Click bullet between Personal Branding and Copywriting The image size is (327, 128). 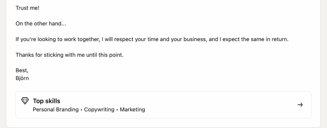coord(81,110)
